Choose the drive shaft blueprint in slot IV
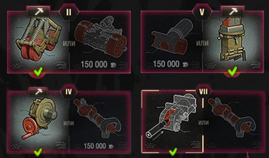This screenshot has height=158, width=269. (x=100, y=122)
